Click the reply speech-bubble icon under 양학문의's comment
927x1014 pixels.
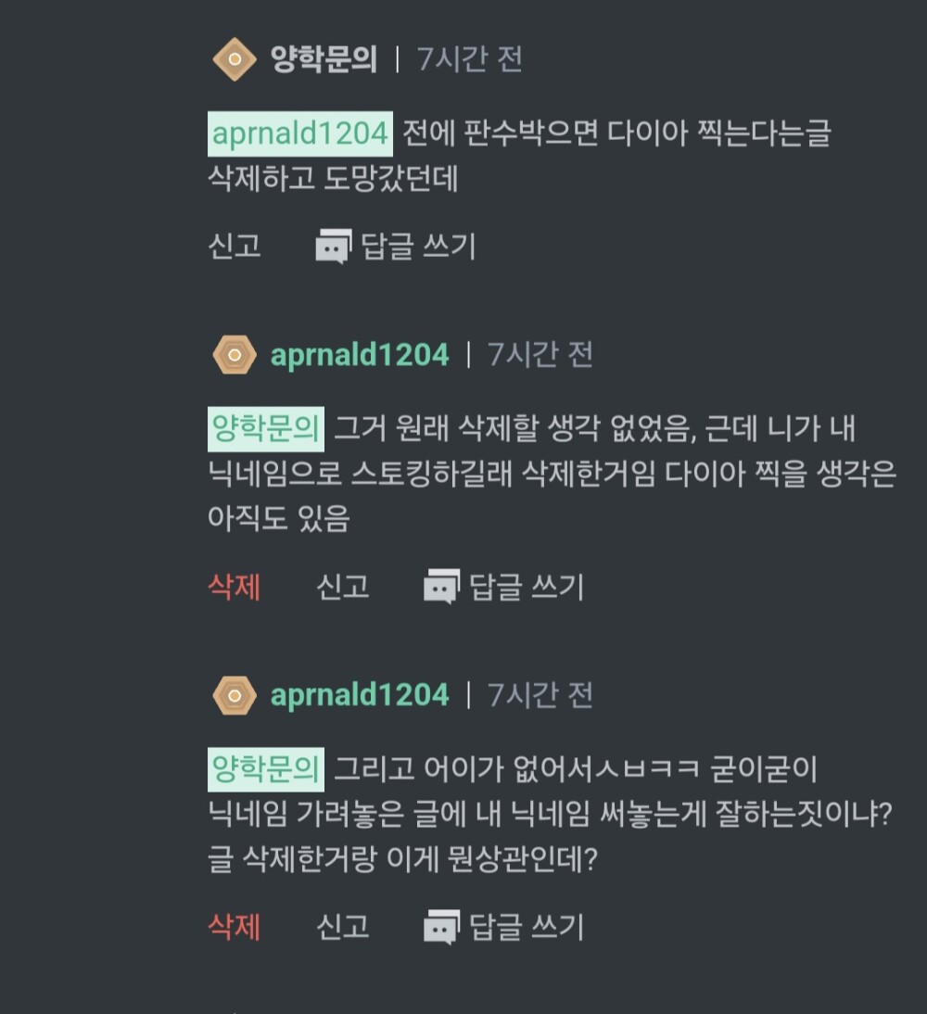click(333, 247)
